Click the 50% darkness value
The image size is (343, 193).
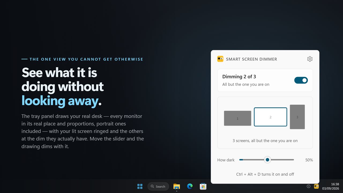[309, 160]
